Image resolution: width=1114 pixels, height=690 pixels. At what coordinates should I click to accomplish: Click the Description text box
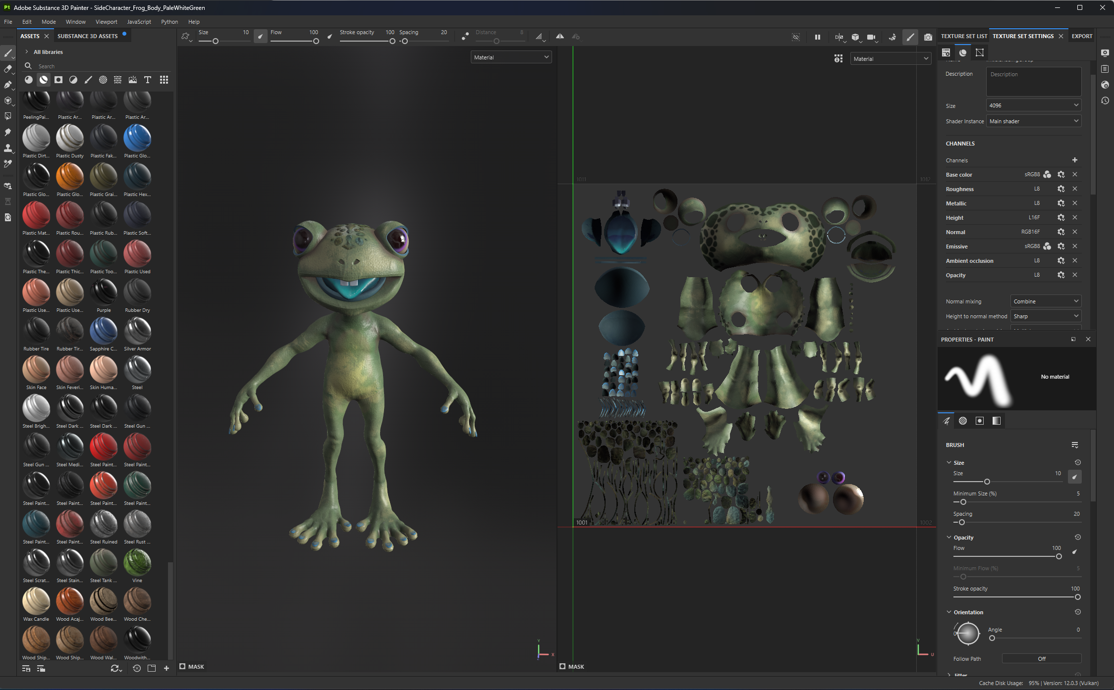[x=1034, y=82]
